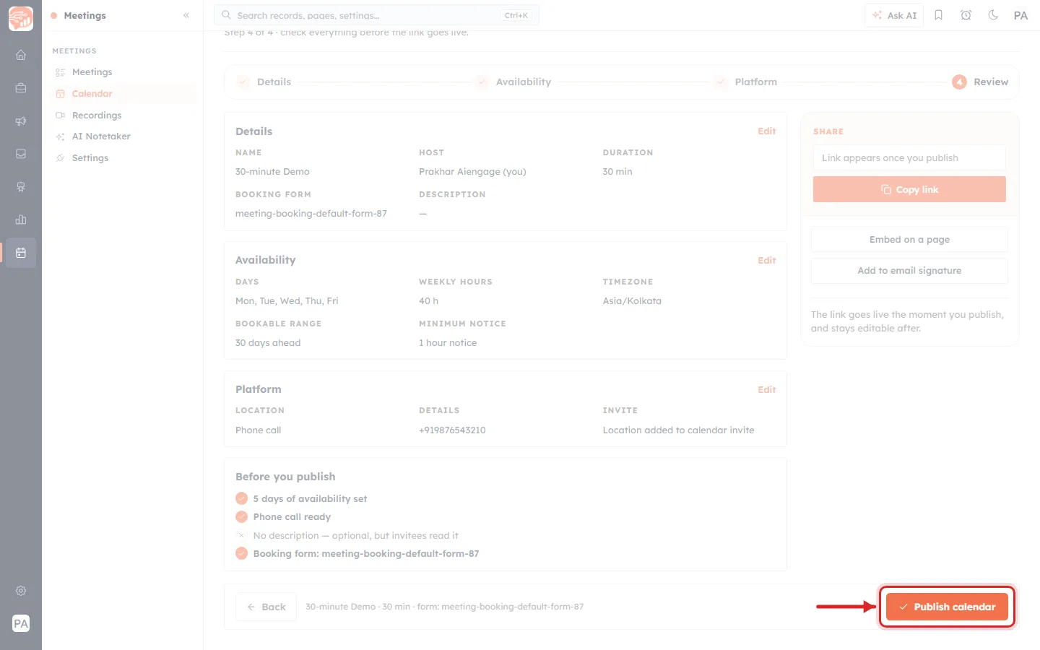
Task: Click the '5 days of availability set' check icon
Action: (x=242, y=499)
